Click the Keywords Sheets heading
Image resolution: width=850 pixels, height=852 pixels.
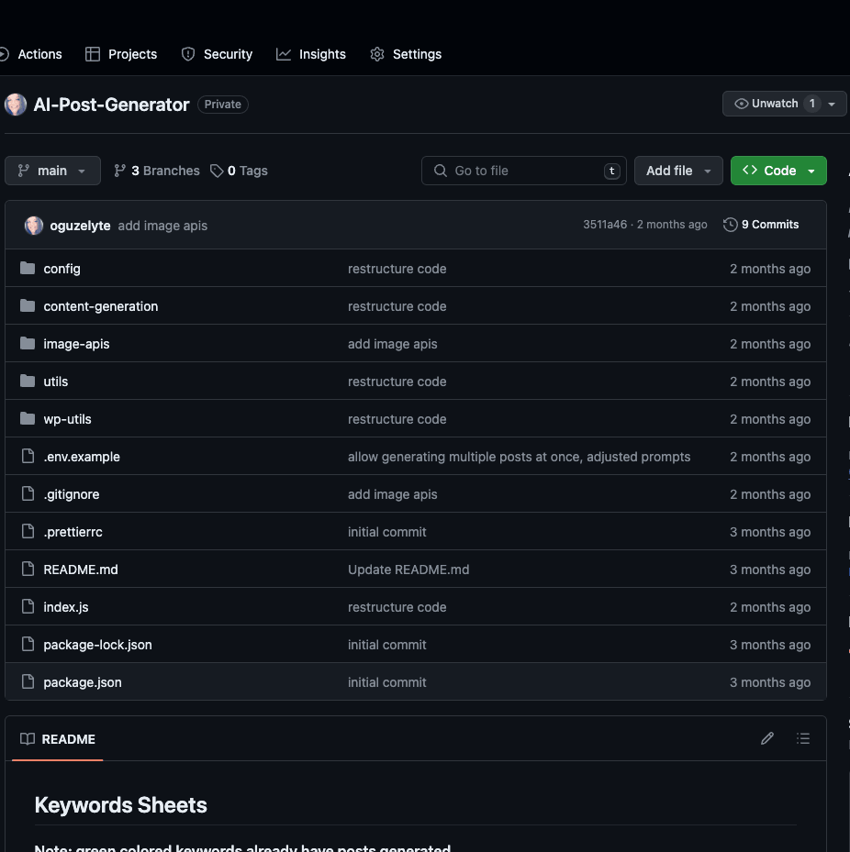[x=121, y=804]
